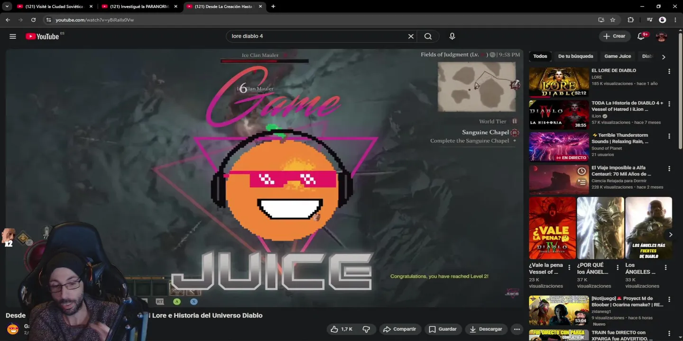
Task: Open the TODA La Historia de DIABLO 4 video title
Action: pyautogui.click(x=627, y=106)
